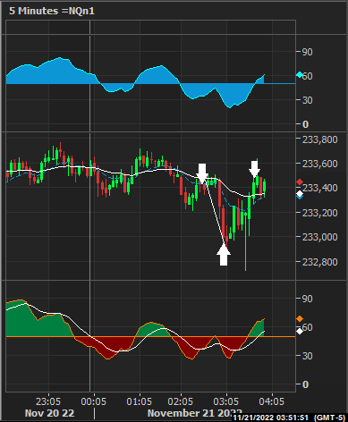Click the "November 21 2022" date label
This screenshot has height=422, width=348.
(x=195, y=413)
